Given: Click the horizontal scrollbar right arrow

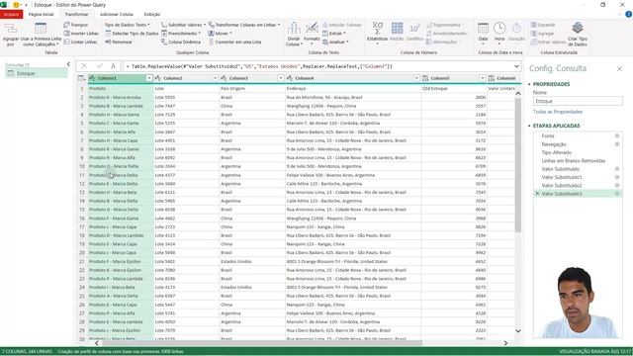Looking at the screenshot, I should click(x=505, y=343).
